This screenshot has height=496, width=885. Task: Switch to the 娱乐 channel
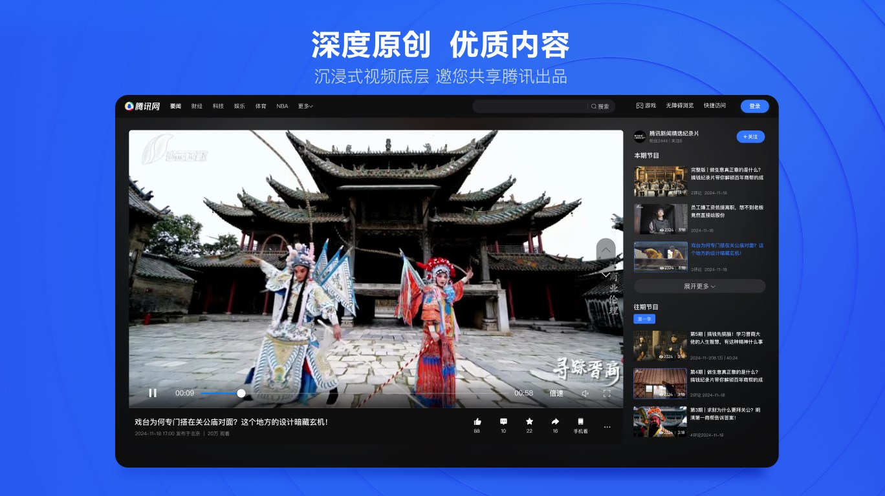pyautogui.click(x=239, y=106)
